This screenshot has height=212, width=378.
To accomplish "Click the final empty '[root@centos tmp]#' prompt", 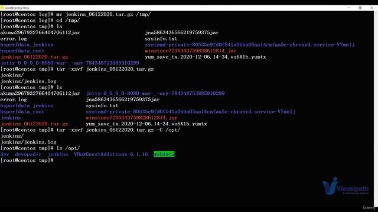I will pos(27,161).
